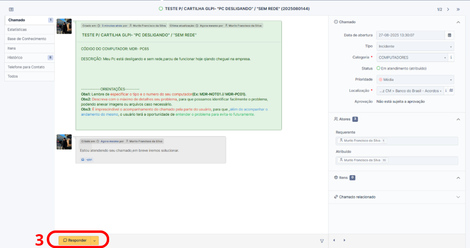Go to next ticket arrow
Screen dimensions: 470x248
point(448,10)
